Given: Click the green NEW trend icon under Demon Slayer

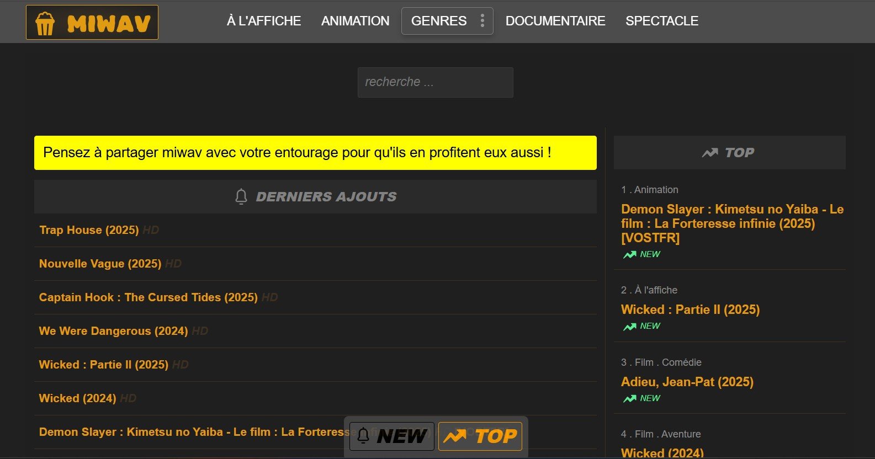Looking at the screenshot, I should pos(630,254).
